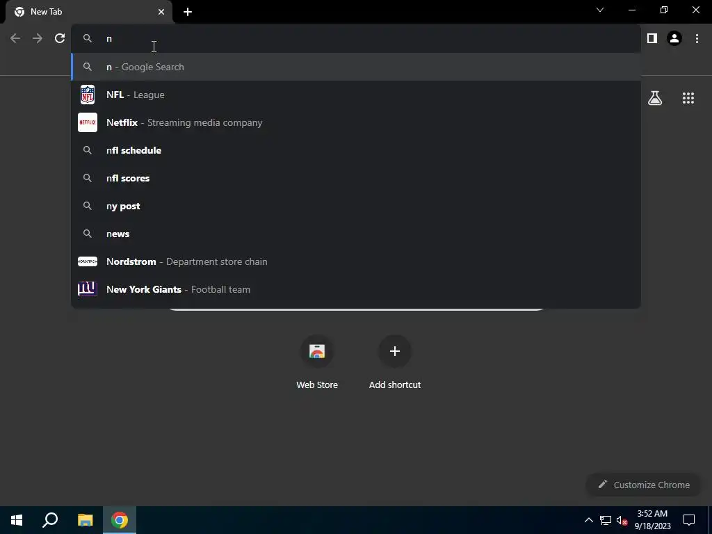
Task: Click the Netflix logo icon
Action: point(87,122)
